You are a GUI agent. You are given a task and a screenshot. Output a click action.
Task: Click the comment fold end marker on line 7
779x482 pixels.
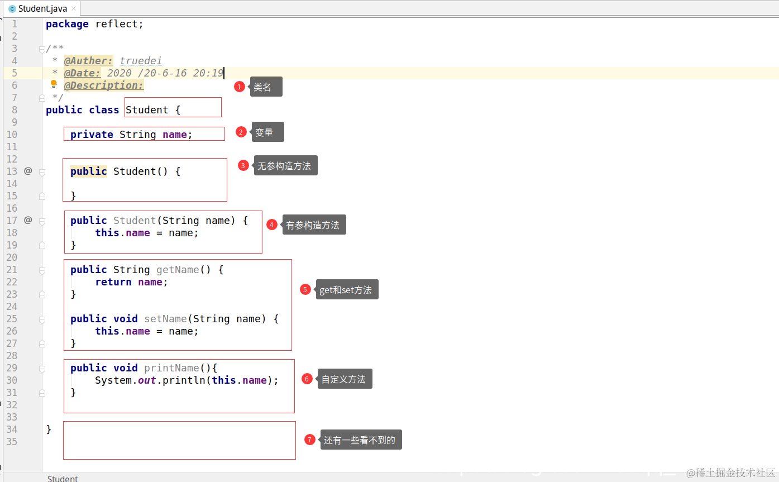[x=42, y=98]
